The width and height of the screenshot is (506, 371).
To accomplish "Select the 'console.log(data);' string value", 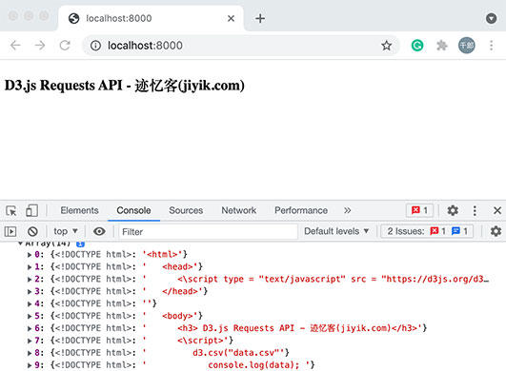I will pyautogui.click(x=253, y=365).
